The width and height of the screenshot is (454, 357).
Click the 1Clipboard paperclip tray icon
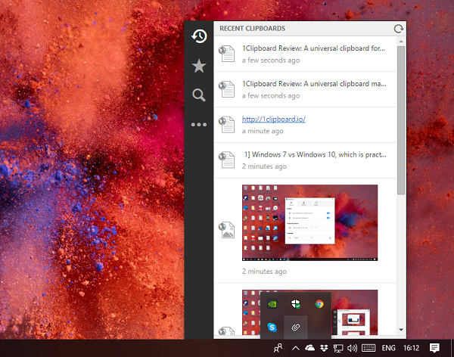click(x=295, y=328)
